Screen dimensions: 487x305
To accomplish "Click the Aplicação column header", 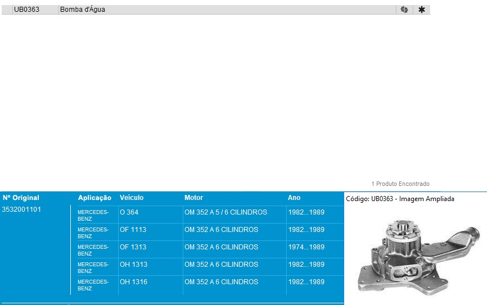I will 94,198.
